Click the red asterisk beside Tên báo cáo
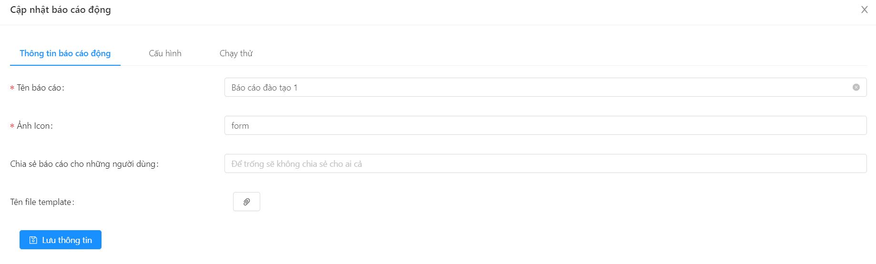The height and width of the screenshot is (264, 876). (12, 88)
